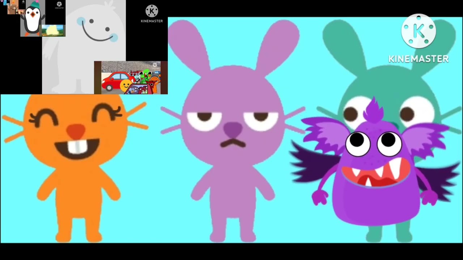
Task: Click the red car cartoon thumbnail
Action: [x=131, y=78]
